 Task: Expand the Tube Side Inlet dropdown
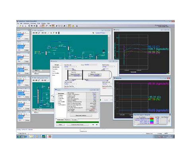(x=76, y=67)
